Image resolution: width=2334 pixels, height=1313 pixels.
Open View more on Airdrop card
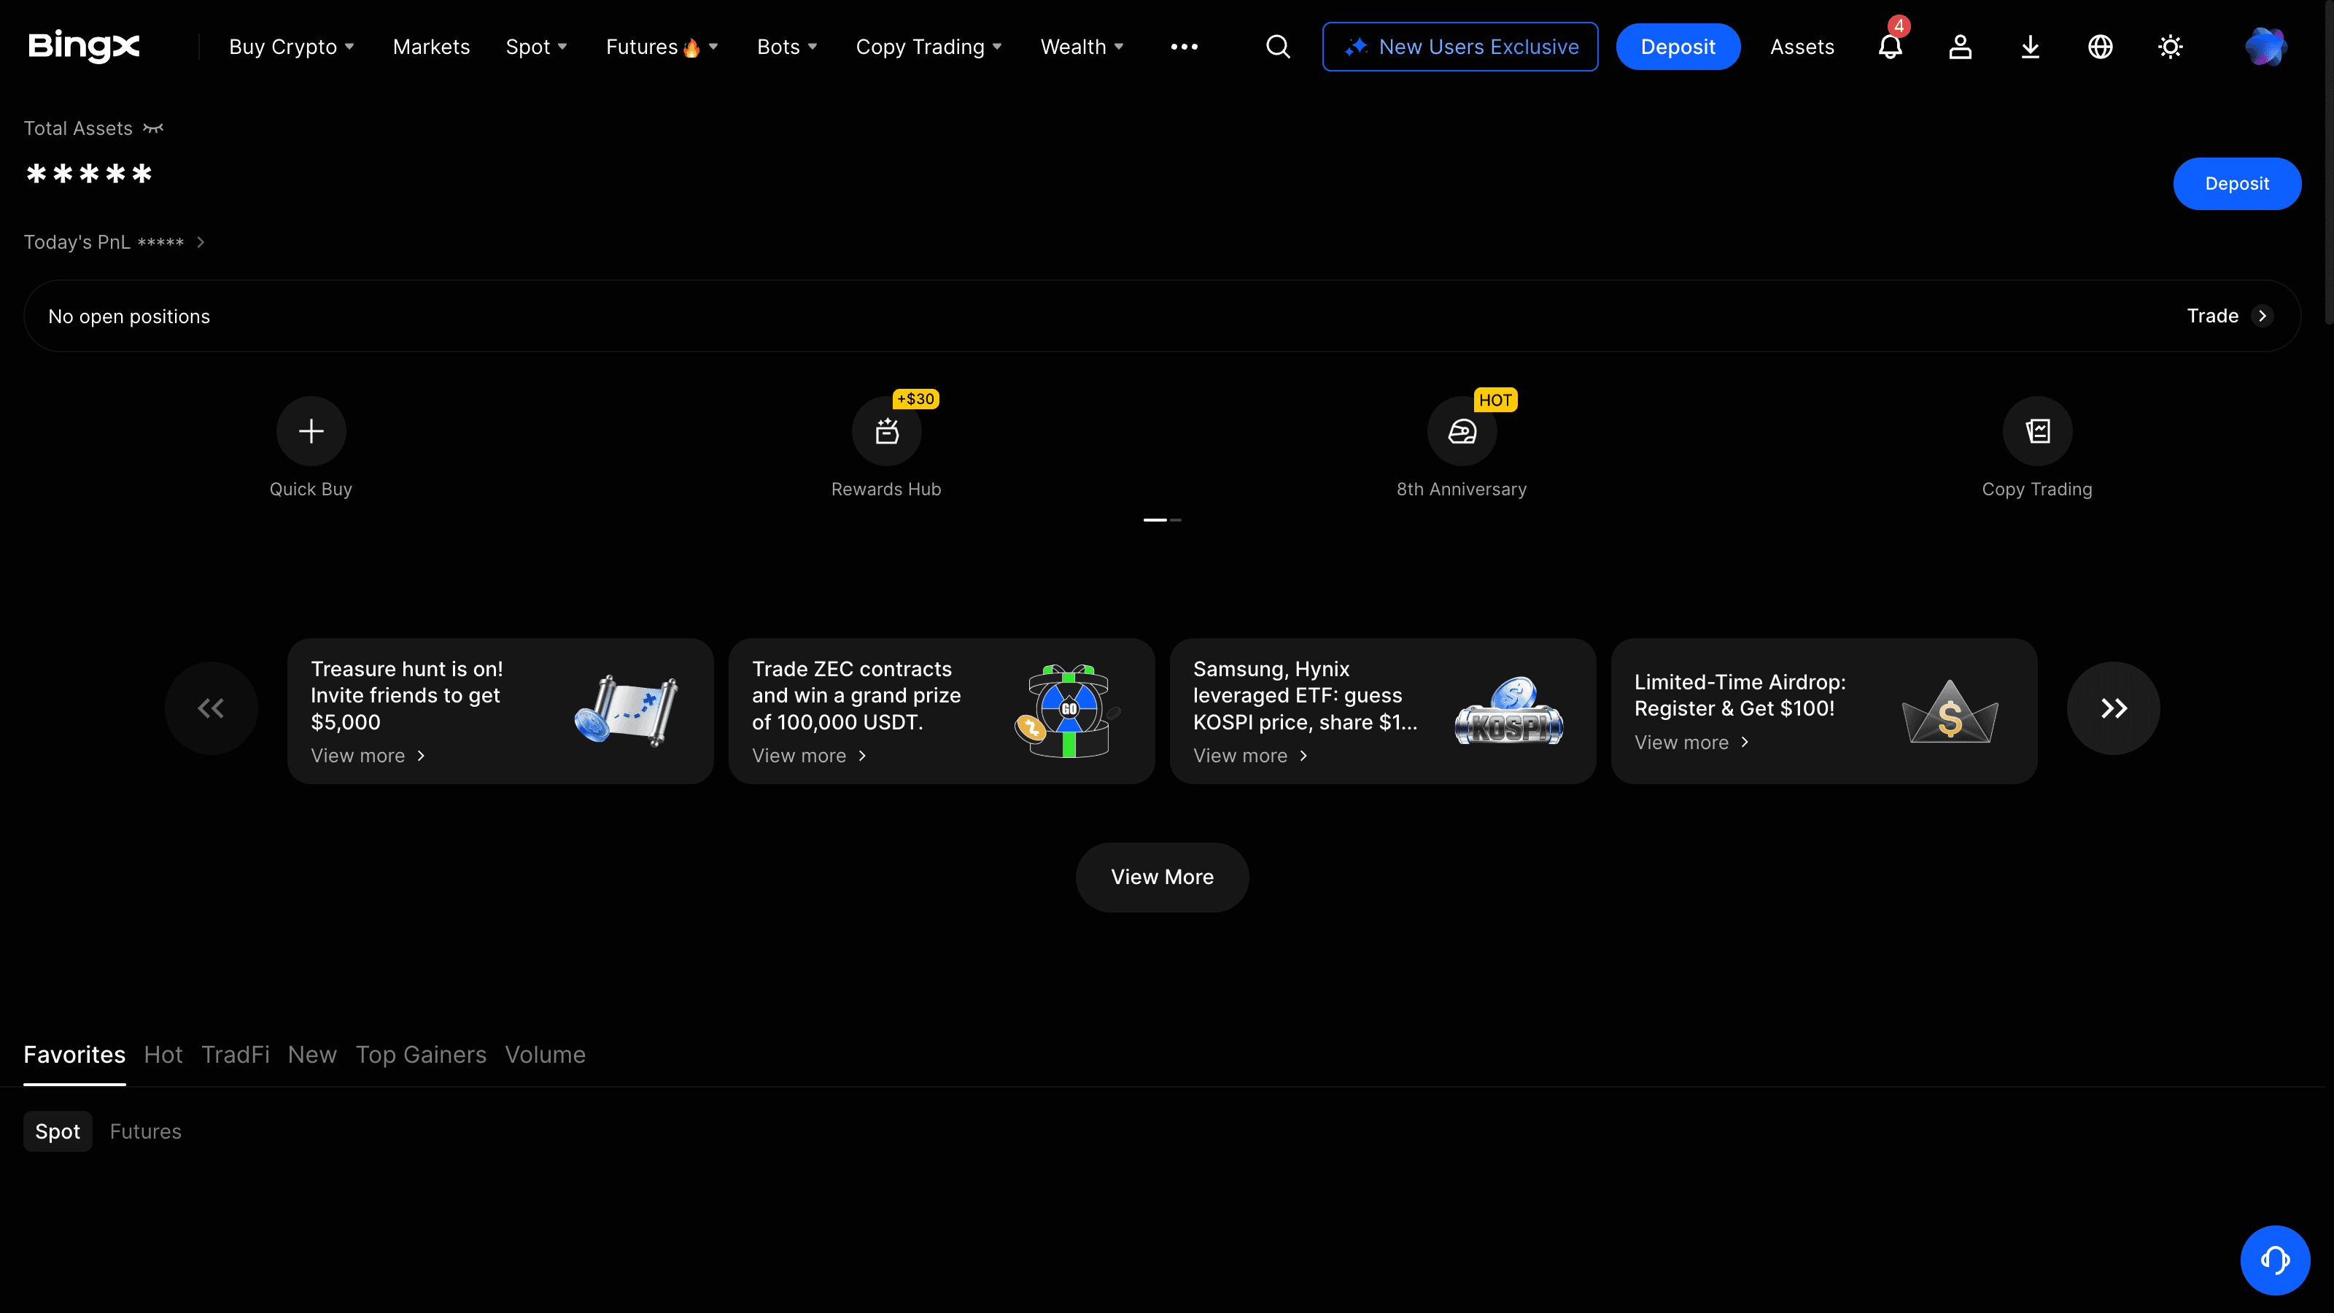(1691, 743)
